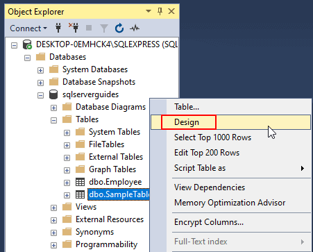Expand the System Databases folder
Viewport: 313px width, 252px height.
pyautogui.click(x=40, y=70)
